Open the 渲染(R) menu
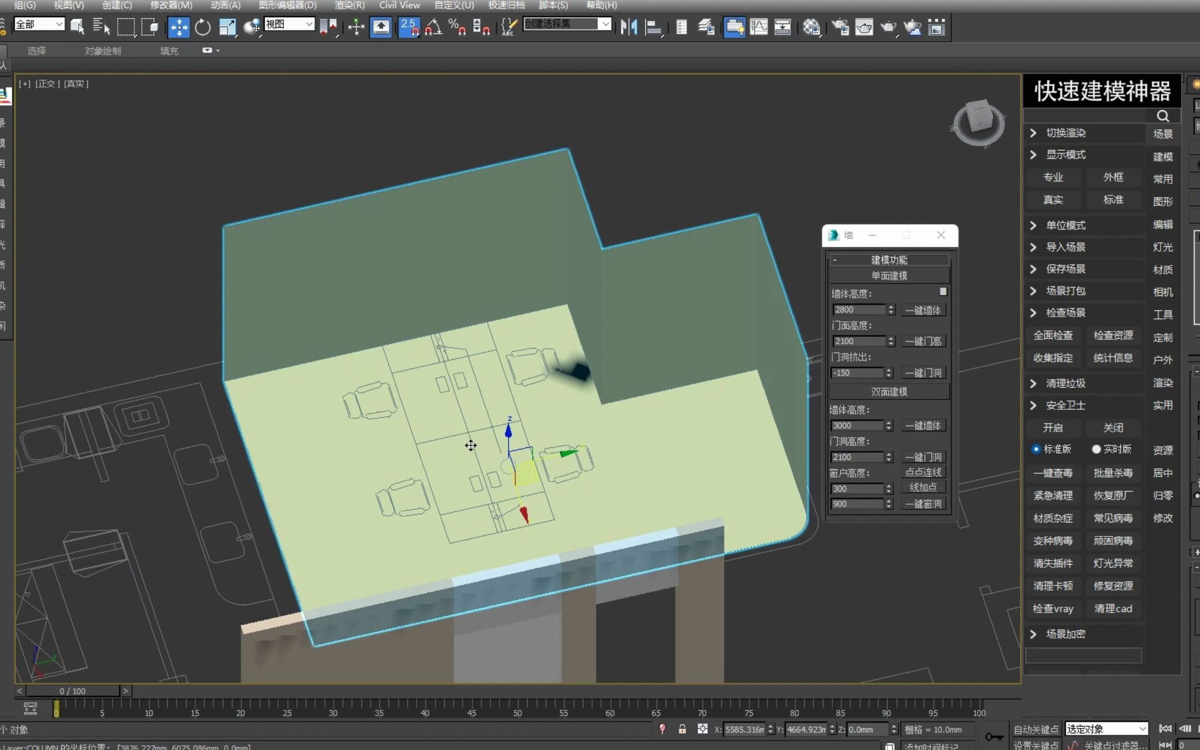This screenshot has height=750, width=1200. [349, 5]
